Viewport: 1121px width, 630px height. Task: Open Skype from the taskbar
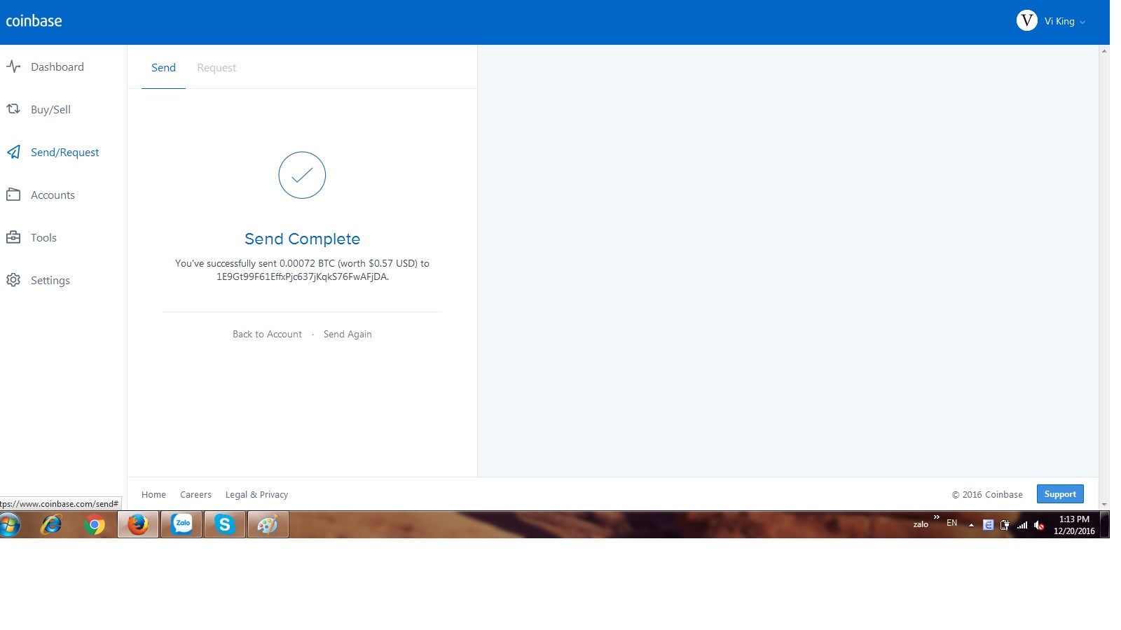tap(224, 524)
